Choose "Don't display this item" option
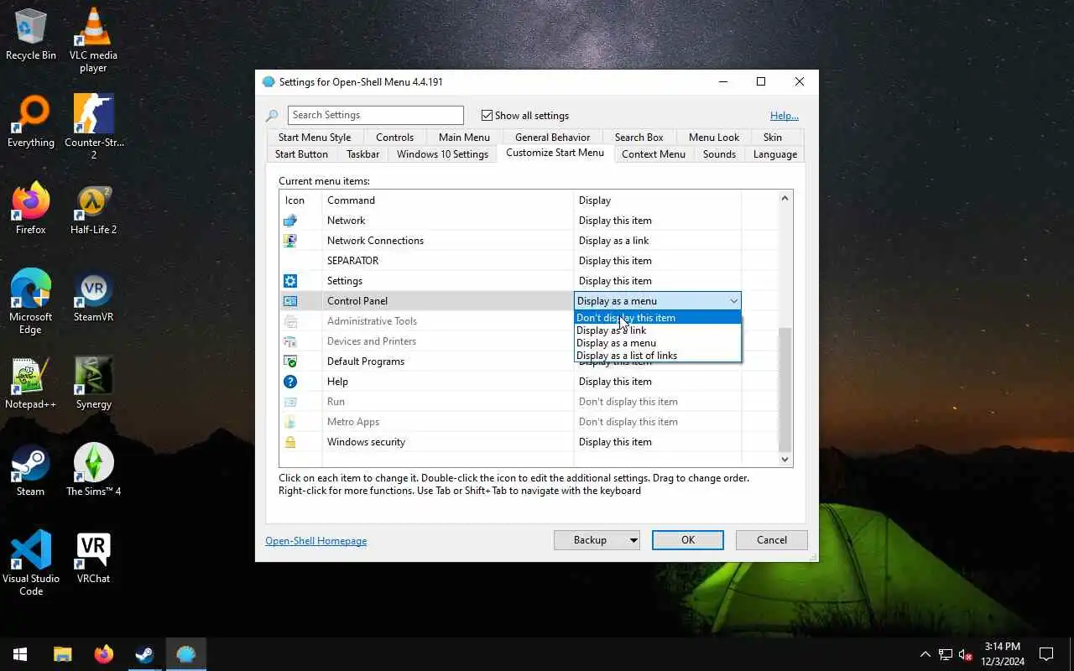This screenshot has width=1074, height=671. (x=658, y=318)
